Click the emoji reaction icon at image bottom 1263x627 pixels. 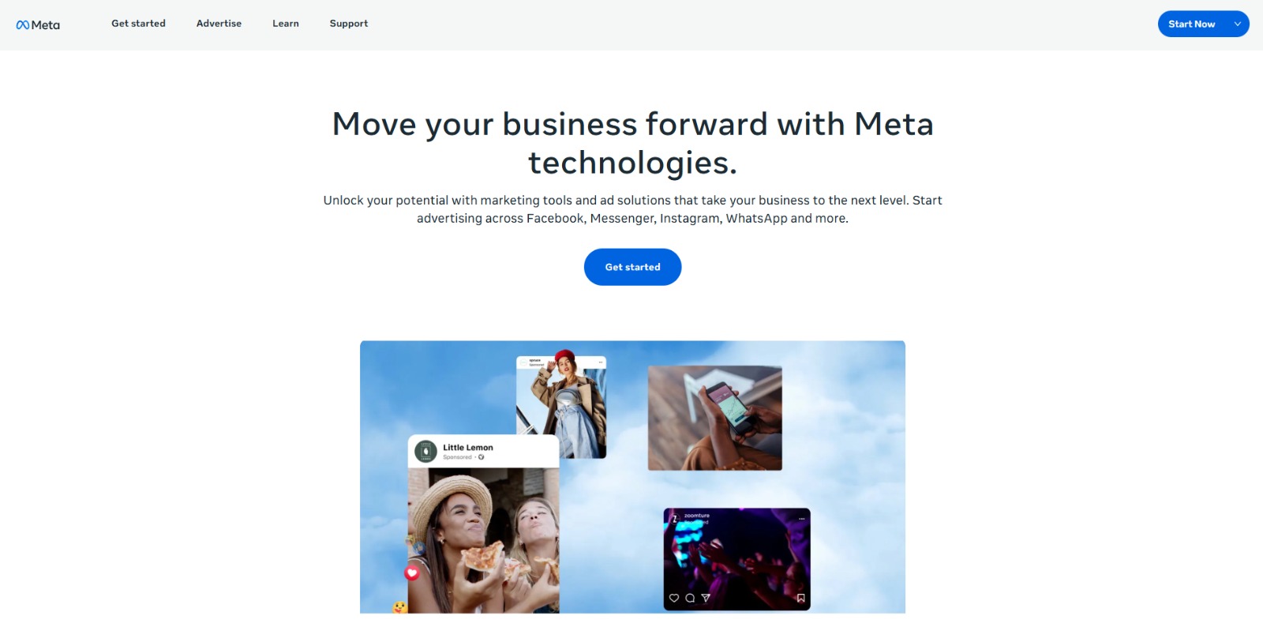click(x=400, y=607)
